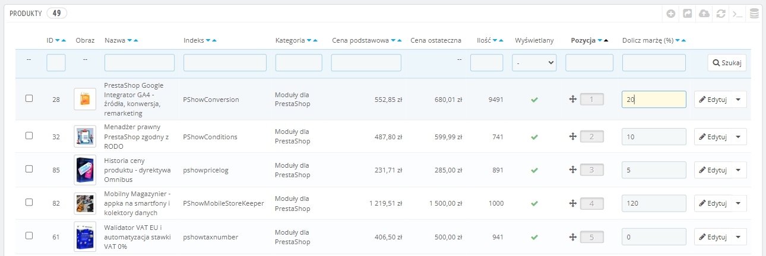The width and height of the screenshot is (766, 256).
Task: Click the cloud upload import icon
Action: click(x=704, y=13)
